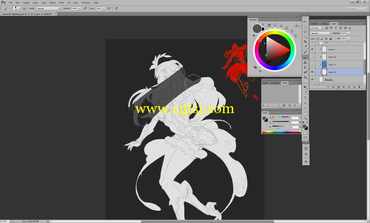Viewport: 370px width, 223px height.
Task: Hide the flat color layer
Action: (x=312, y=79)
